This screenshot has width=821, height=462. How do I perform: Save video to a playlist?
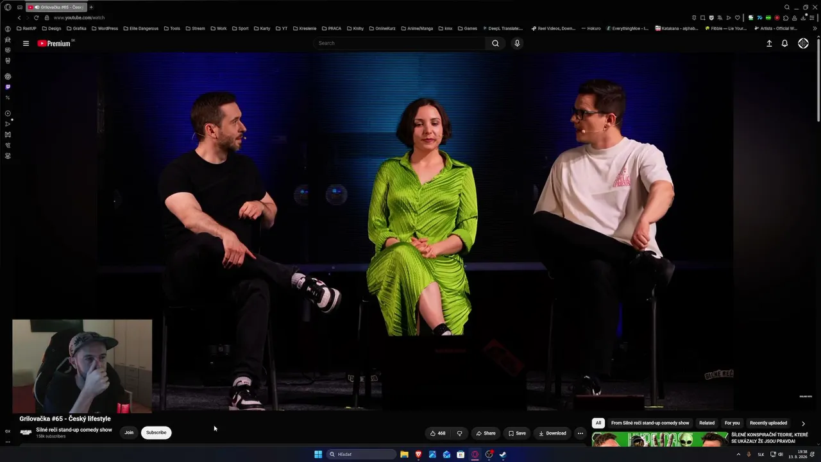[517, 433]
